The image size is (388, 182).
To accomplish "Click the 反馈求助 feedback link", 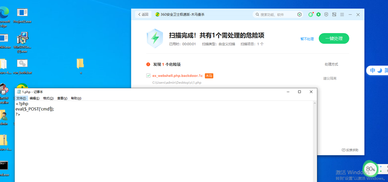I will pyautogui.click(x=350, y=150).
